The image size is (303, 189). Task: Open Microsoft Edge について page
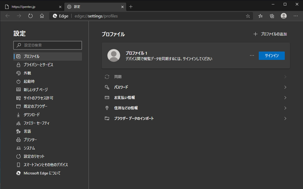tap(47, 173)
